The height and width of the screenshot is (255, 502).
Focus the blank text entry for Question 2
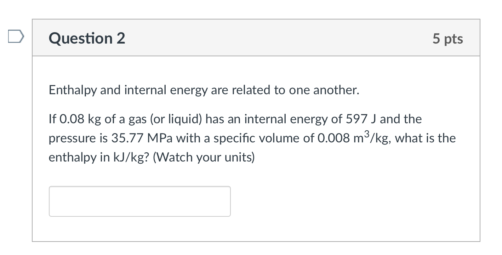pyautogui.click(x=139, y=201)
